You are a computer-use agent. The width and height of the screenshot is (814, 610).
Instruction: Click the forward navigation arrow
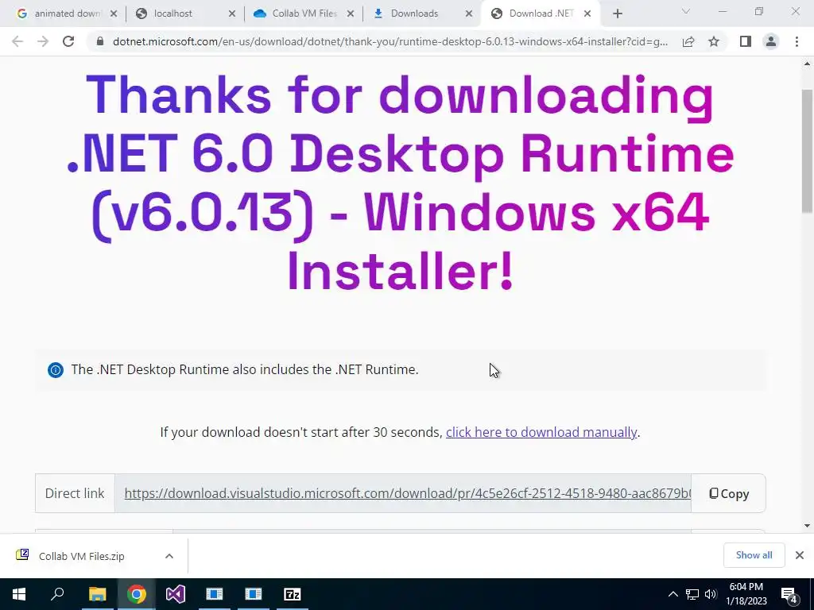pos(43,41)
